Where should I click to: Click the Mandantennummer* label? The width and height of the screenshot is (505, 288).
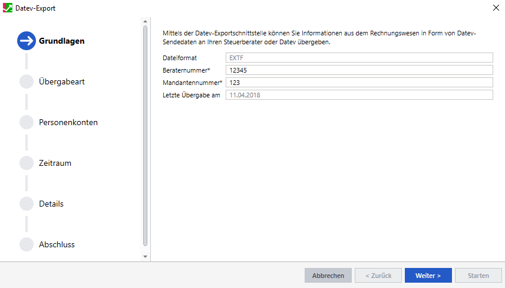tap(193, 83)
